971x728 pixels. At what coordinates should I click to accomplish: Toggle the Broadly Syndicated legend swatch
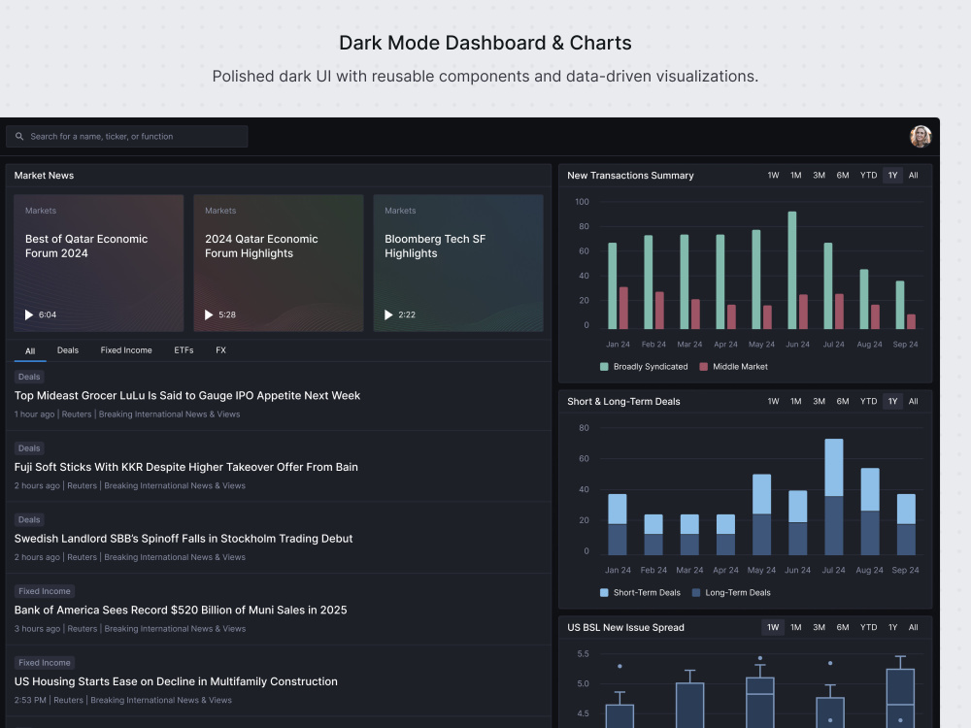[x=604, y=367]
